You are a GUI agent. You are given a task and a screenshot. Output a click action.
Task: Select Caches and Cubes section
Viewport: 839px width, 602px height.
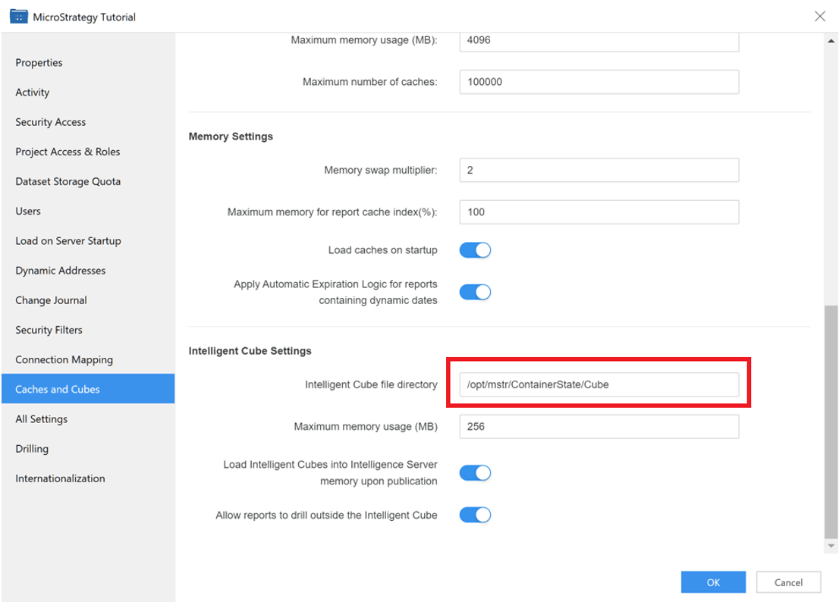point(88,389)
